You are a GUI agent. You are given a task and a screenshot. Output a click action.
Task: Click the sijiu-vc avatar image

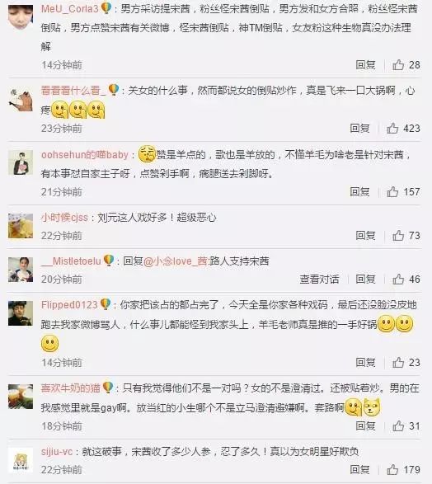coord(21,460)
